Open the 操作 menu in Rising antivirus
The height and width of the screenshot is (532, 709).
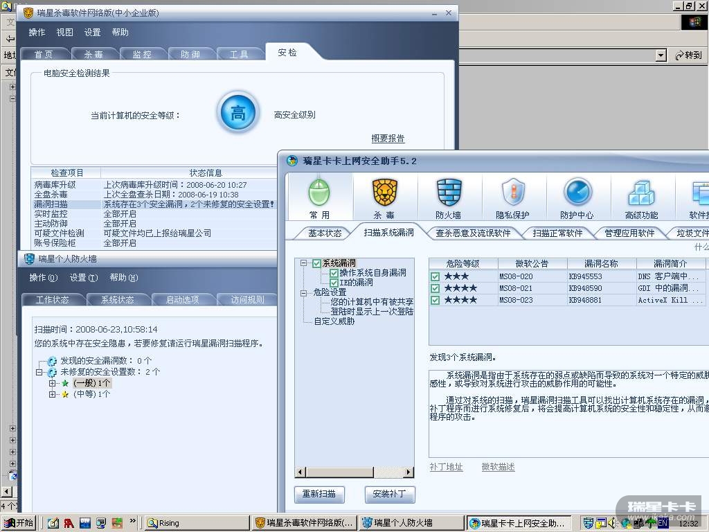37,32
